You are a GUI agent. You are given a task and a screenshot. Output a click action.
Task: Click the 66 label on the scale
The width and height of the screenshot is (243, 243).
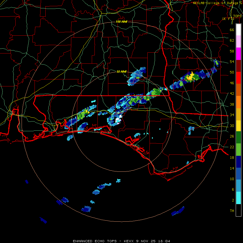[x=232, y=30]
